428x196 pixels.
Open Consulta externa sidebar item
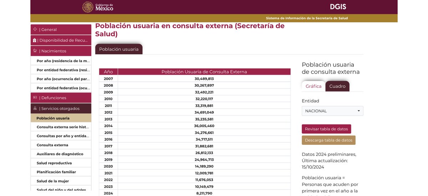[61, 145]
